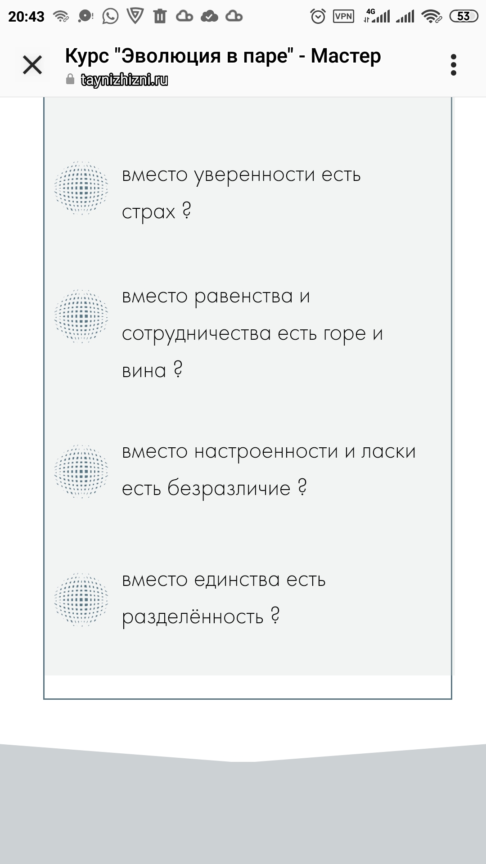Tap the clock showing 20:43

click(26, 17)
